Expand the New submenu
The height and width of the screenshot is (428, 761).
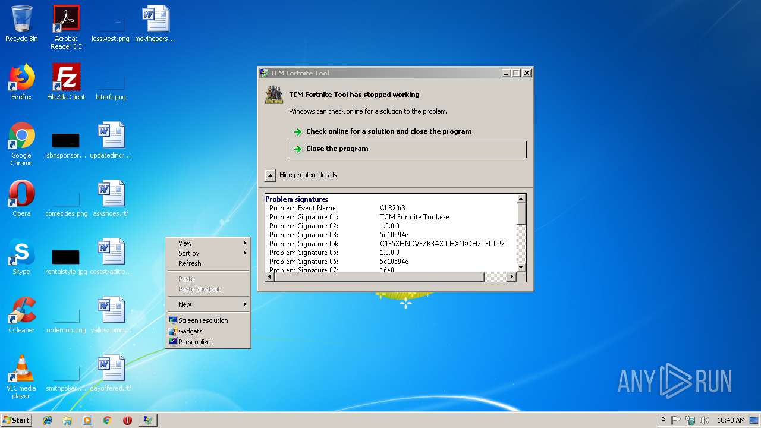208,304
